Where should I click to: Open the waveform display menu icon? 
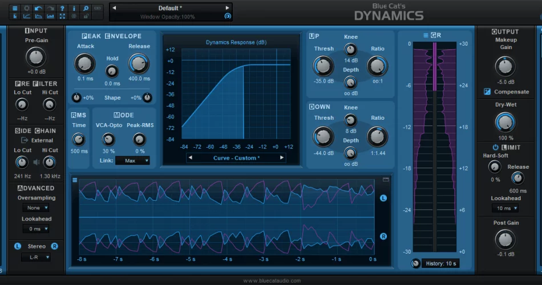[75, 180]
